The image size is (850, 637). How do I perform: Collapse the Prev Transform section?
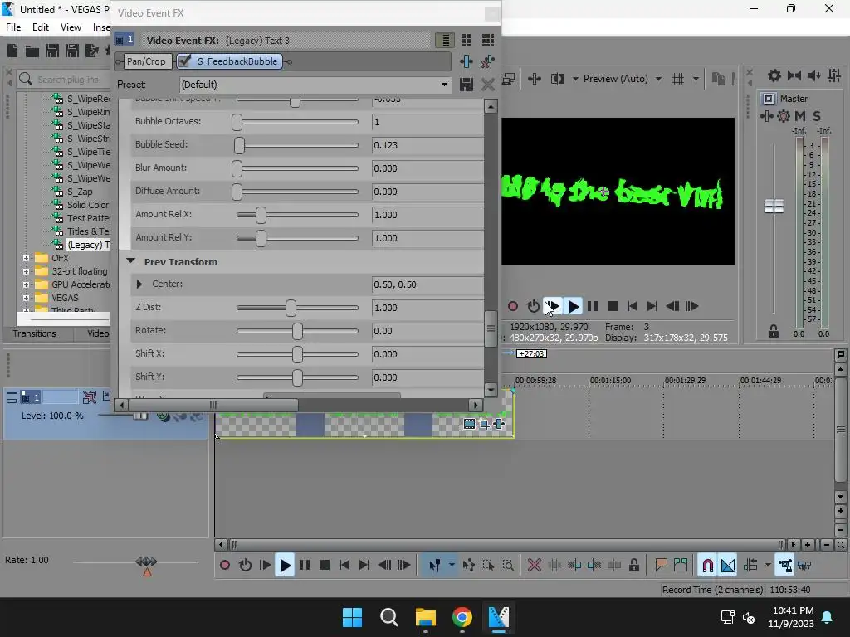(x=130, y=261)
